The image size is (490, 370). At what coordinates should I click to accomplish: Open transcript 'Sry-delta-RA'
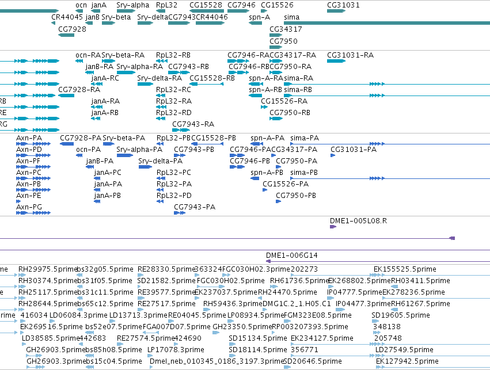click(x=159, y=78)
